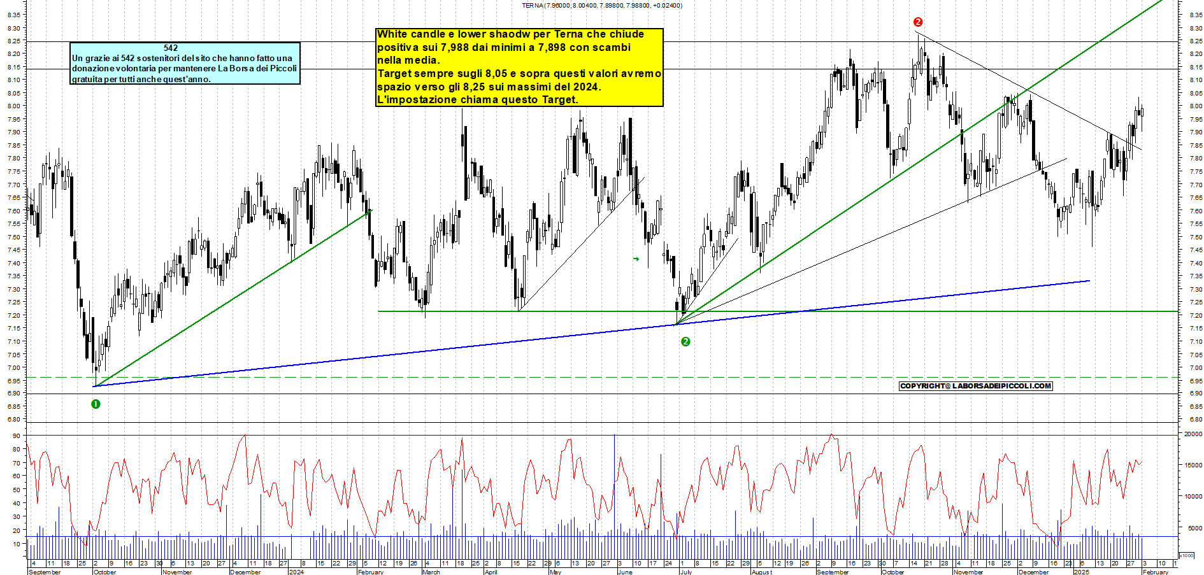
Task: Click the 'May' label on the time axis
Action: click(555, 572)
